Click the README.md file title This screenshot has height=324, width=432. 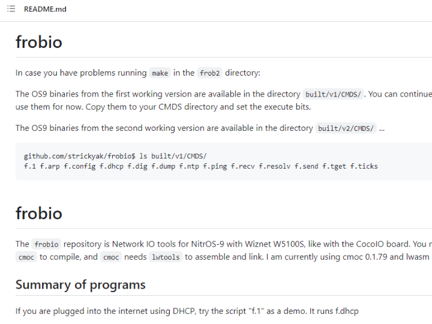point(45,9)
